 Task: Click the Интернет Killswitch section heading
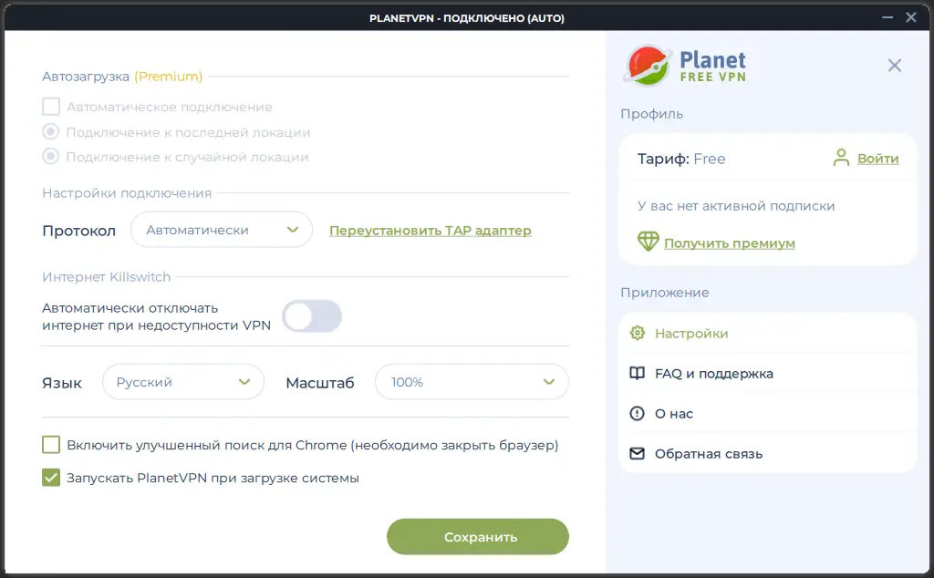[x=106, y=277]
